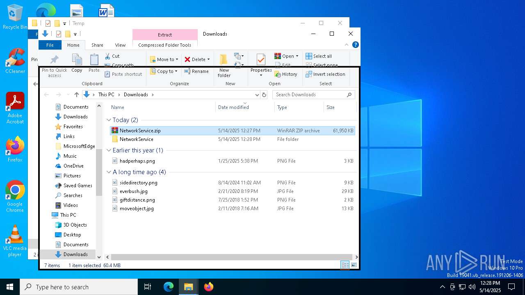Click the Copy icon in Clipboard group
This screenshot has height=295, width=525.
click(x=77, y=60)
